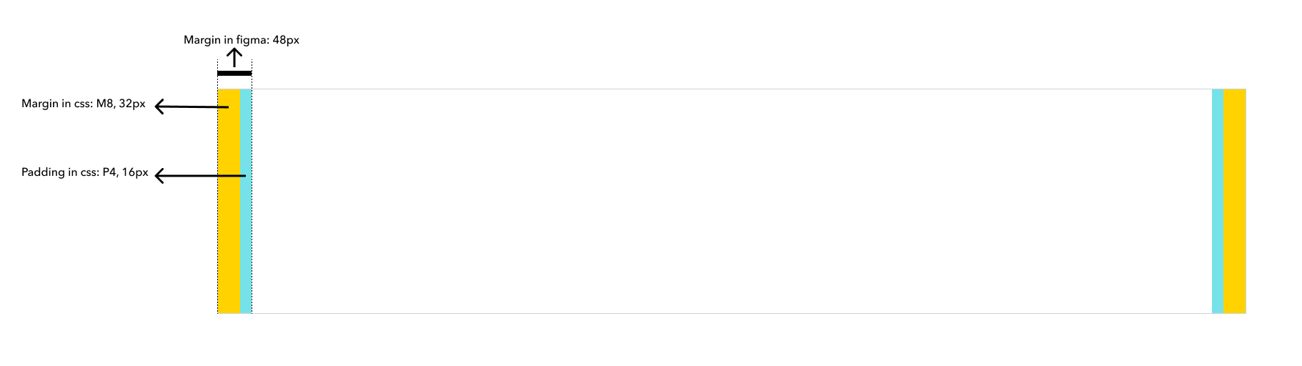Click the white content area's center
1302x366 pixels.
click(732, 201)
